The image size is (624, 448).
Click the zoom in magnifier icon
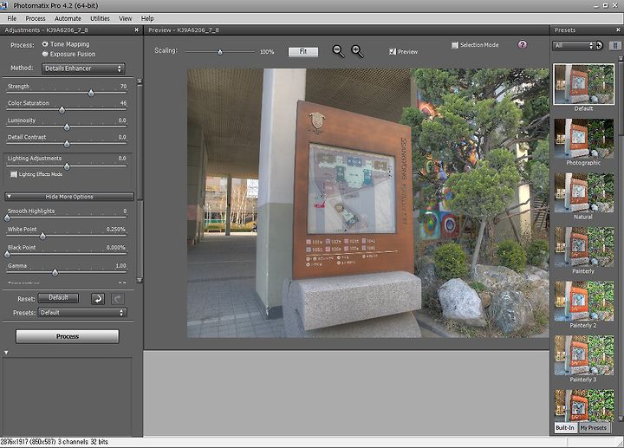coord(357,51)
